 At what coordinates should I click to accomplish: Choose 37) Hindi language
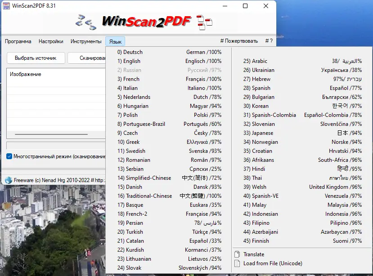pos(302,169)
